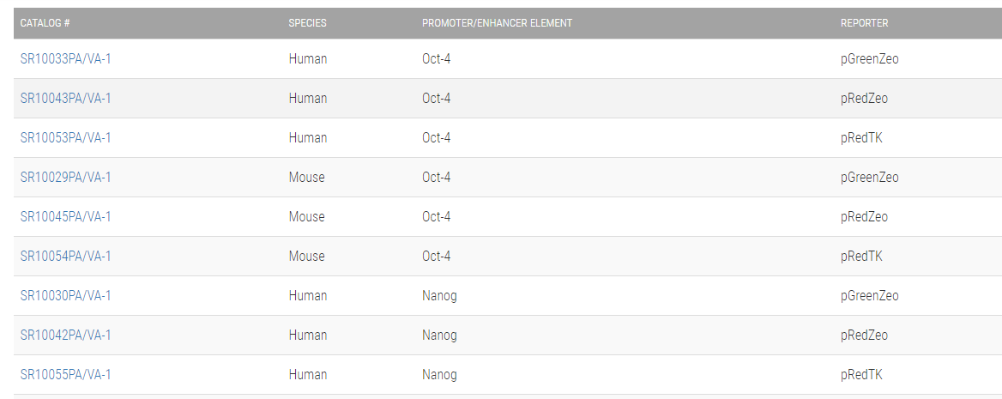Image resolution: width=1002 pixels, height=399 pixels.
Task: Click Mouse species in SR10029PA/VA-1 row
Action: (306, 178)
